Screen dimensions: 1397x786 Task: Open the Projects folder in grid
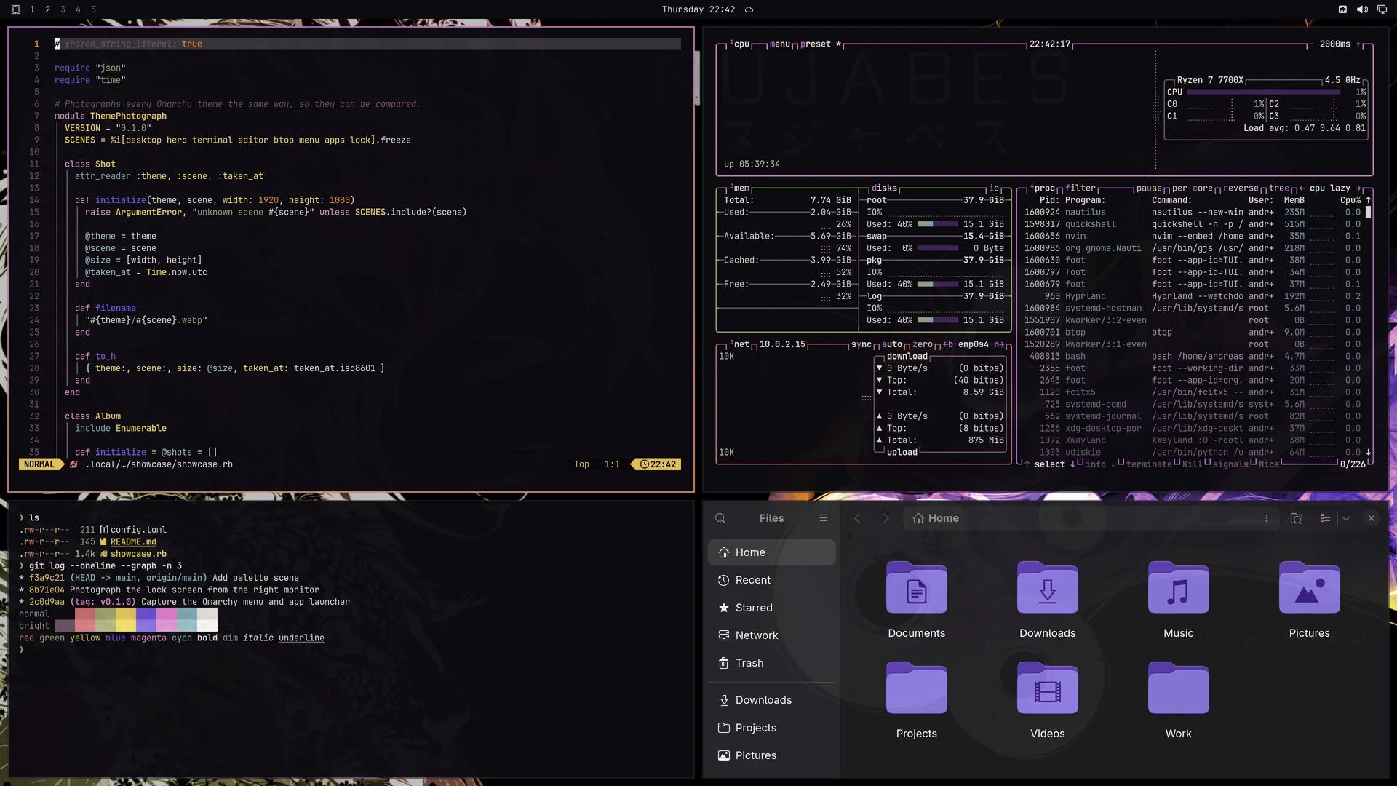[917, 700]
